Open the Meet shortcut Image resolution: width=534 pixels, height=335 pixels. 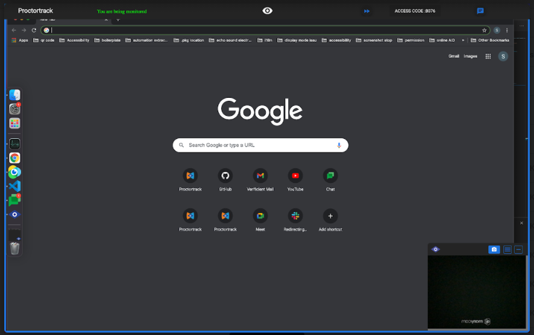pos(260,220)
